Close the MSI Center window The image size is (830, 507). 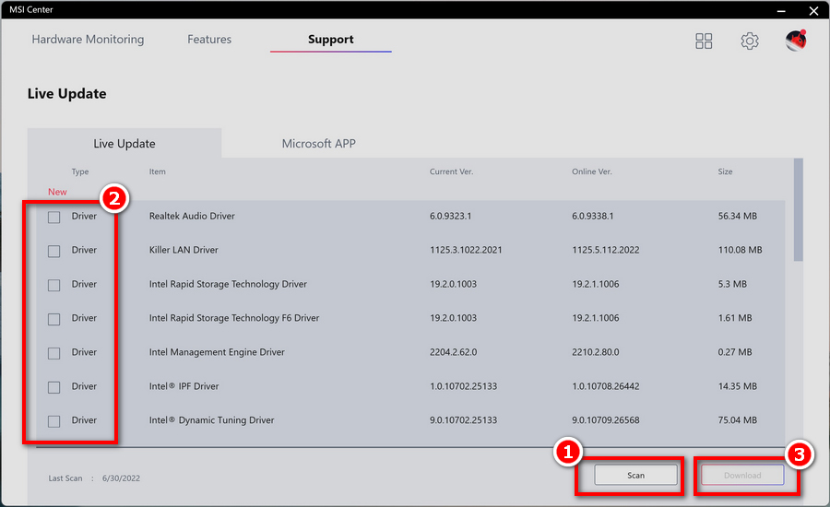tap(813, 10)
